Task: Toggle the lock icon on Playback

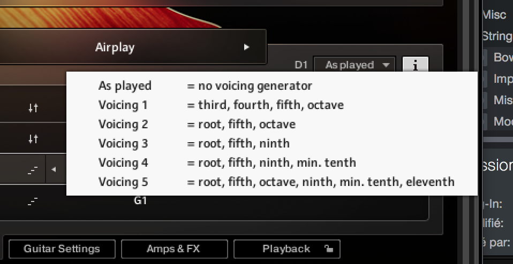Action: pyautogui.click(x=329, y=249)
